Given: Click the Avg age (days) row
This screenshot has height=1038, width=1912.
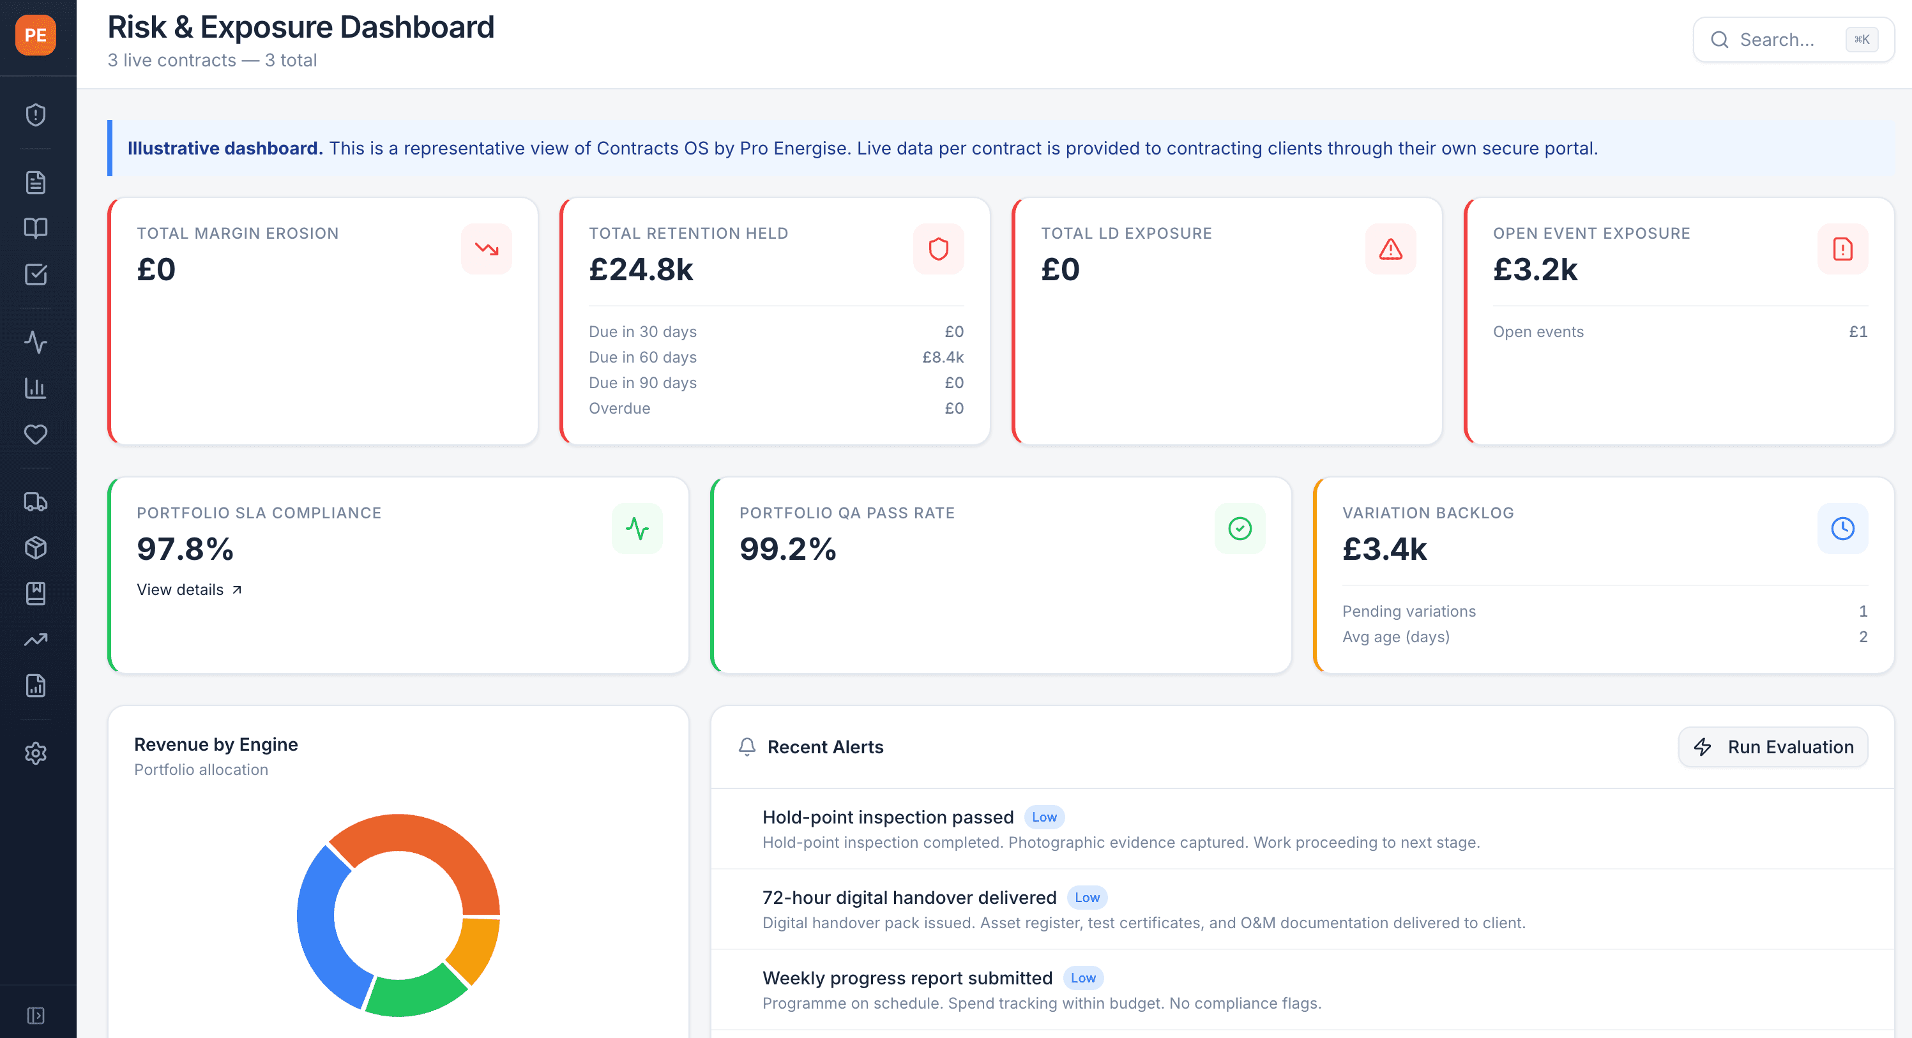Looking at the screenshot, I should pos(1605,636).
